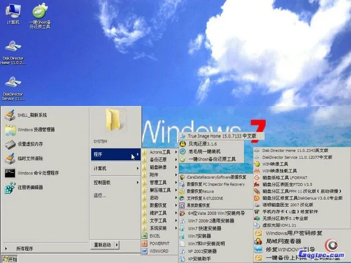The width and height of the screenshot is (351, 263).
Task: Open 64位Vista 2008 Win7安装向导
Action: tap(216, 213)
